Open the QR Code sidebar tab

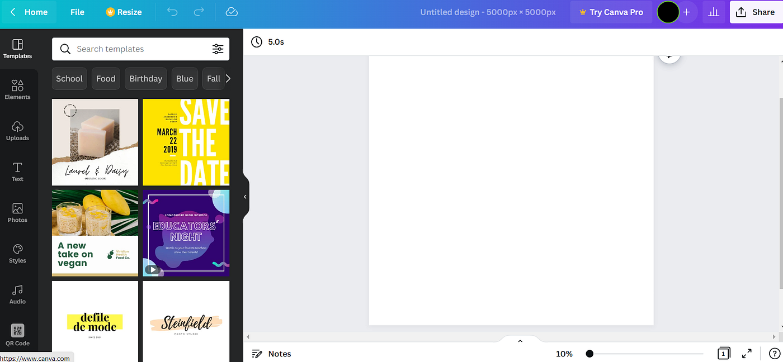coord(18,335)
